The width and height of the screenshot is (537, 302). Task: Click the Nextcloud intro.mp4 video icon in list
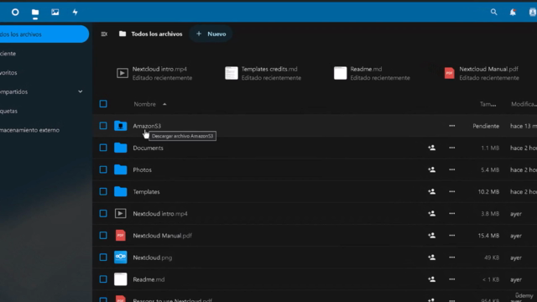point(121,214)
